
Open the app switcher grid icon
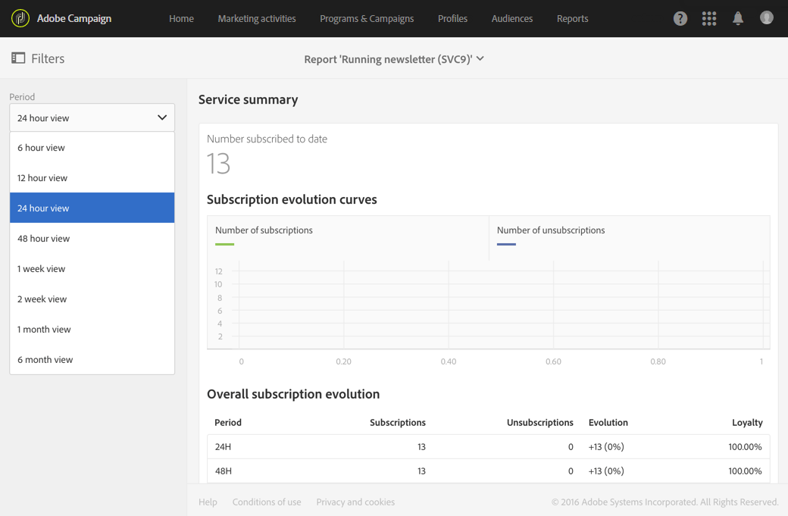[708, 18]
